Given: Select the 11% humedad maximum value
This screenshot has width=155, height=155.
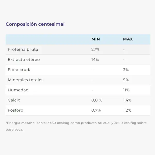Looking at the screenshot, I should 126,90.
